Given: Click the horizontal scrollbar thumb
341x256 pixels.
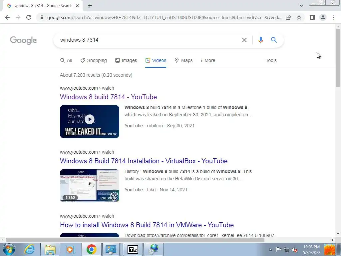Looking at the screenshot, I should (x=135, y=240).
